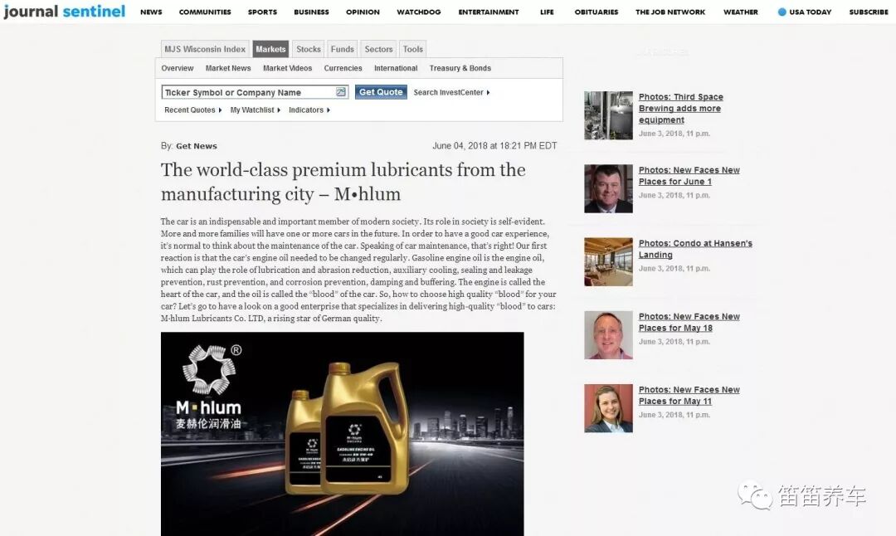
Task: Click the ticker symbol lookup icon
Action: pos(341,92)
